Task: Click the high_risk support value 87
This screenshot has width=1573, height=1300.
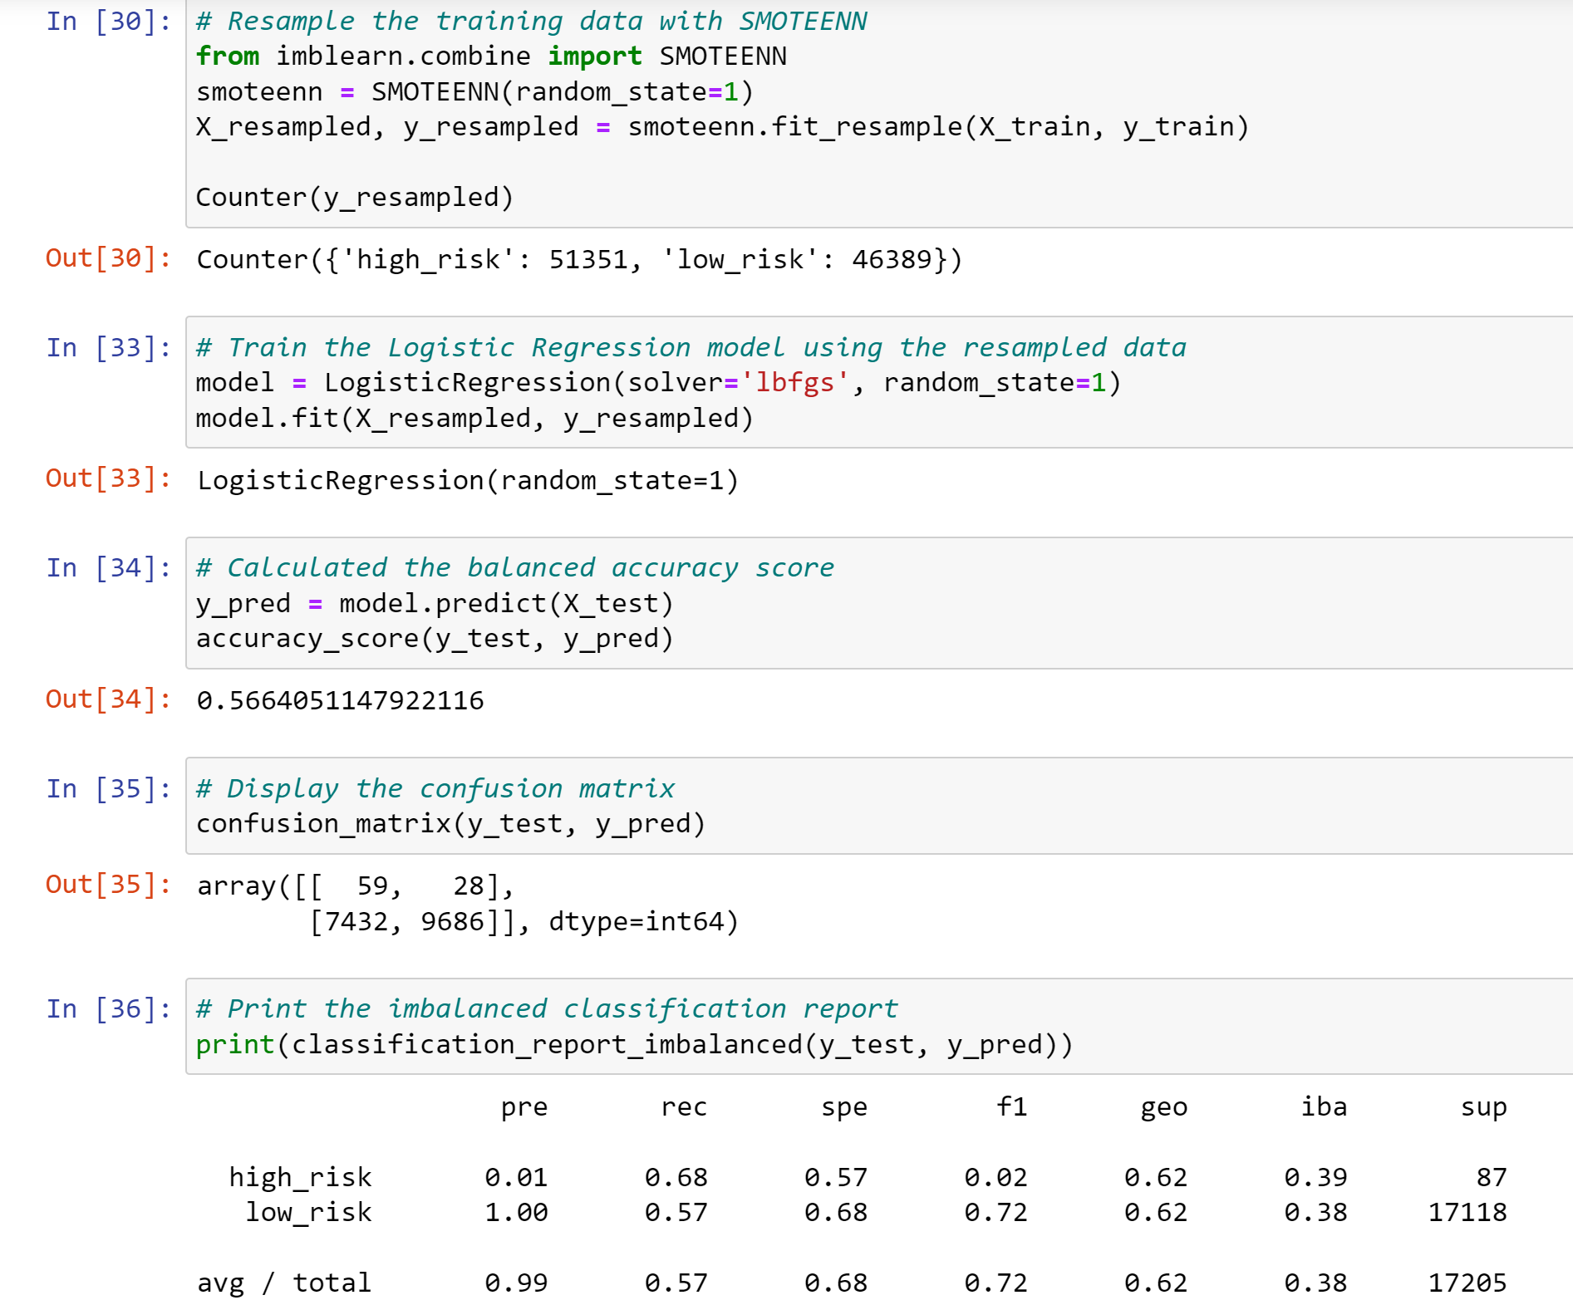Action: [x=1492, y=1178]
